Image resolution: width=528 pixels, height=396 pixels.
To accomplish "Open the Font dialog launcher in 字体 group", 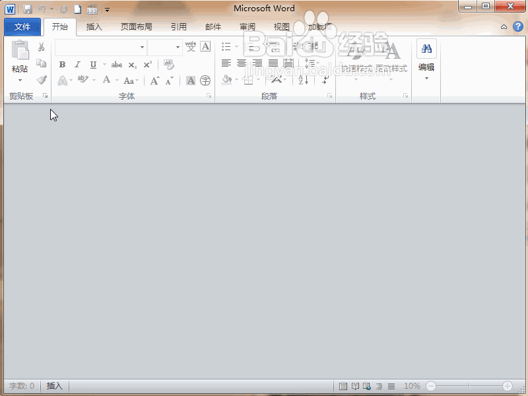I will 209,94.
